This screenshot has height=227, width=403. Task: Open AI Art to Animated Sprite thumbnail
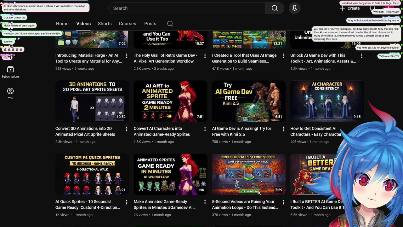click(x=170, y=101)
